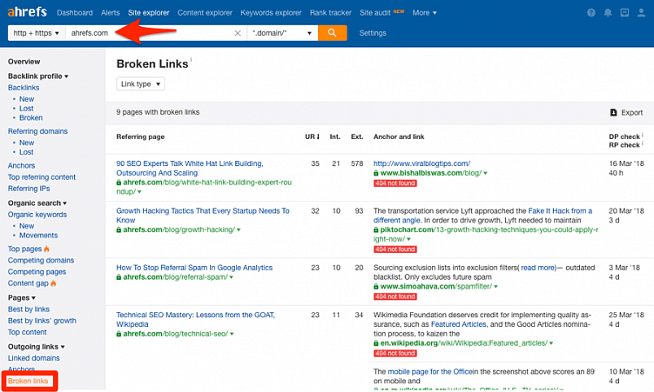Sort the table by the UR column
654x392 pixels.
point(312,136)
